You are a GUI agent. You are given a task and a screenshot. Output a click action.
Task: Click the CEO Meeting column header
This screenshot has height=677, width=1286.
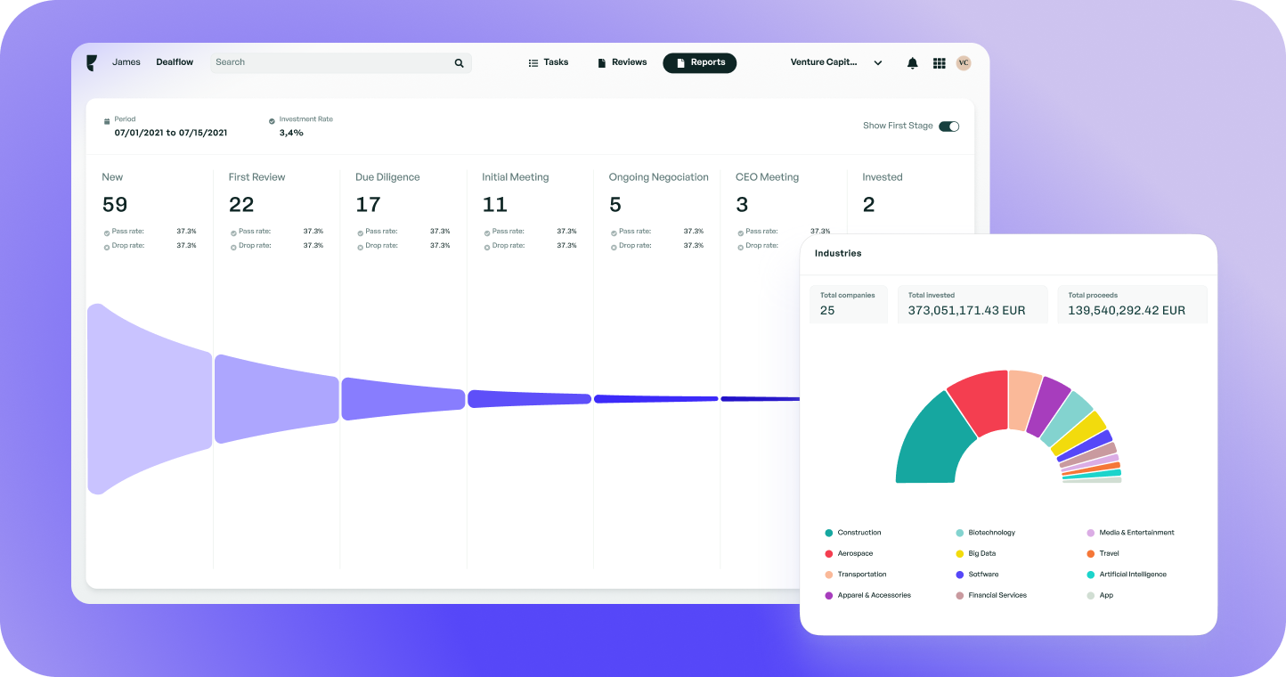pyautogui.click(x=767, y=177)
